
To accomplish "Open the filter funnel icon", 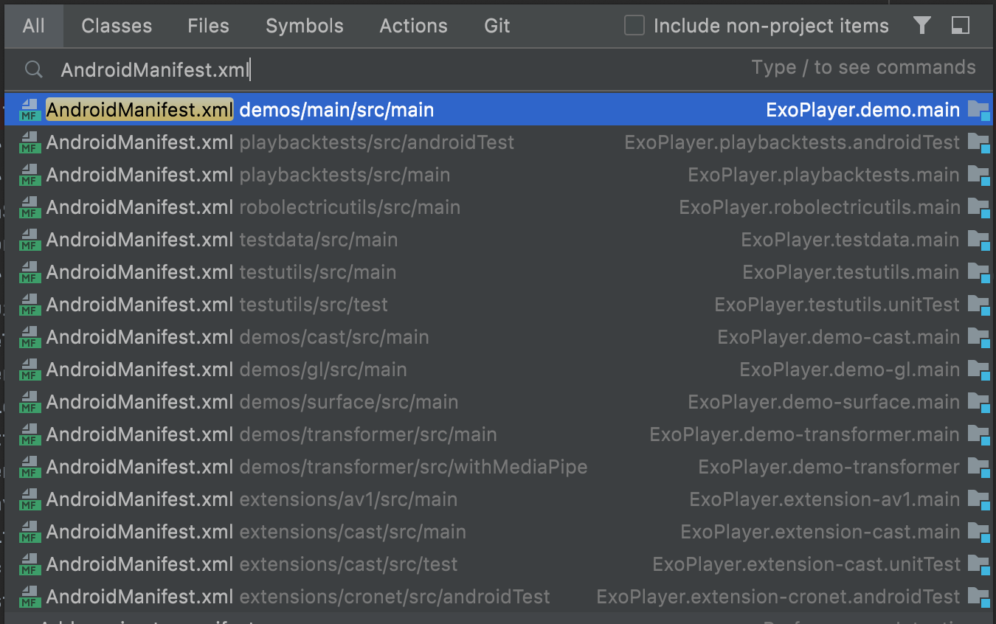I will 921,26.
